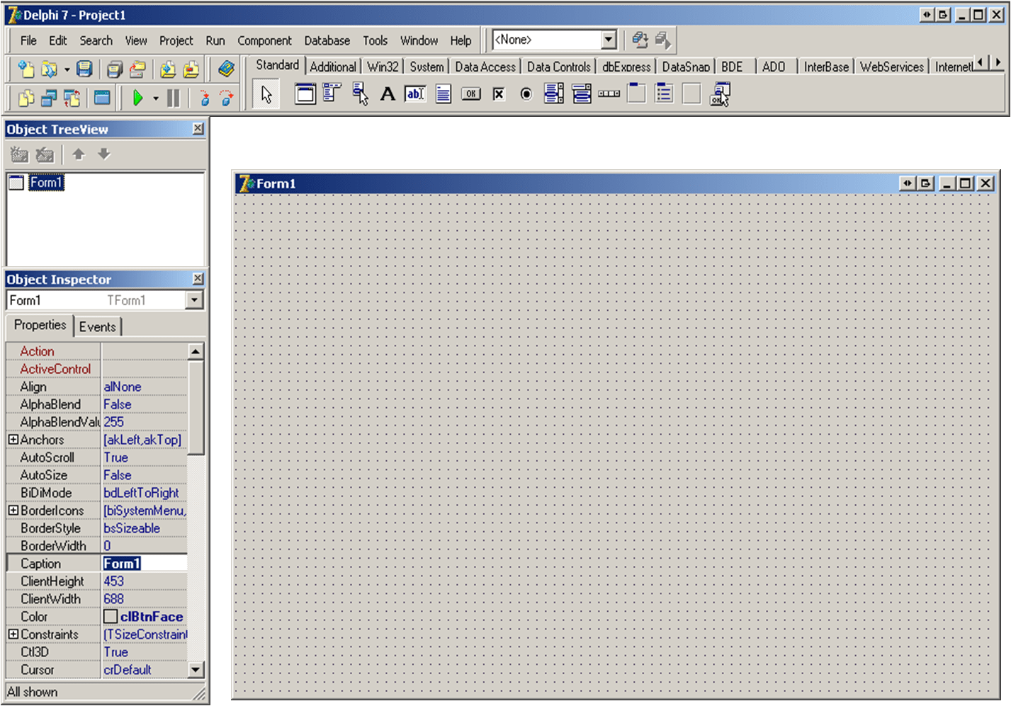Click the Pause toolbar icon
This screenshot has width=1011, height=706.
(173, 98)
